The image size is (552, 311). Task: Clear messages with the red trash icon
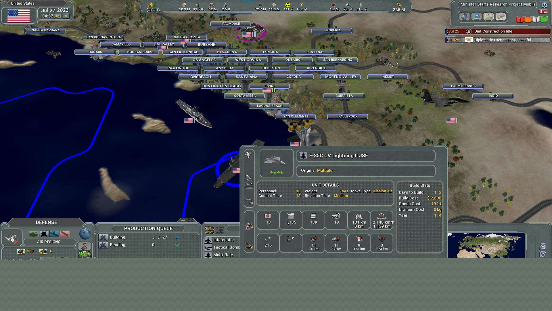point(543,12)
